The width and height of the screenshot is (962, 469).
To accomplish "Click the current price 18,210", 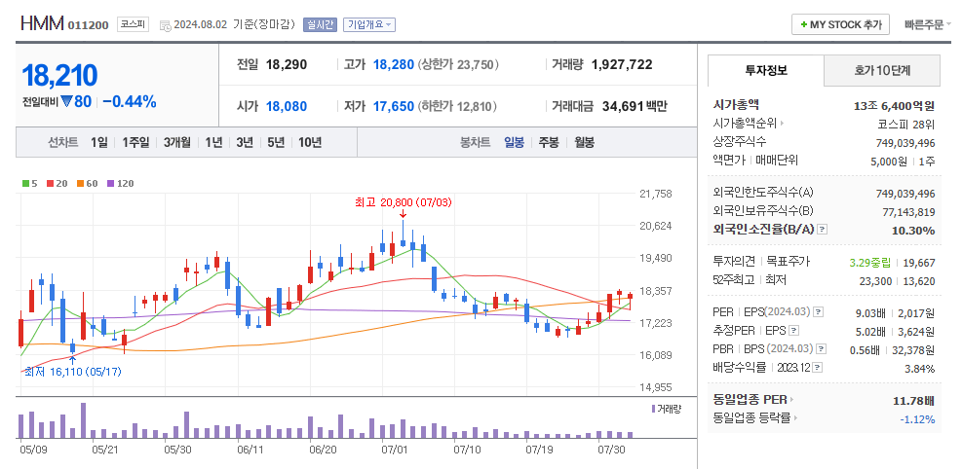I will (59, 75).
